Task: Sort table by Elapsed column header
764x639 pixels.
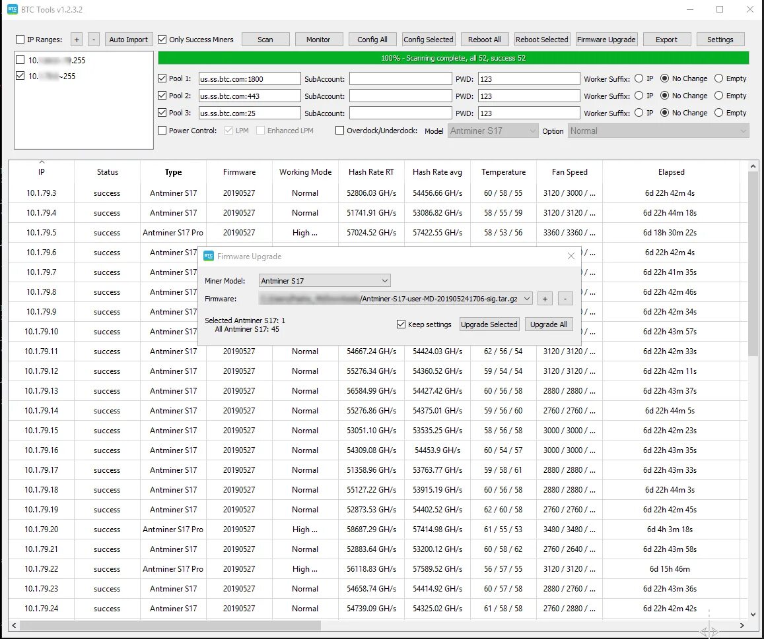Action: (671, 172)
